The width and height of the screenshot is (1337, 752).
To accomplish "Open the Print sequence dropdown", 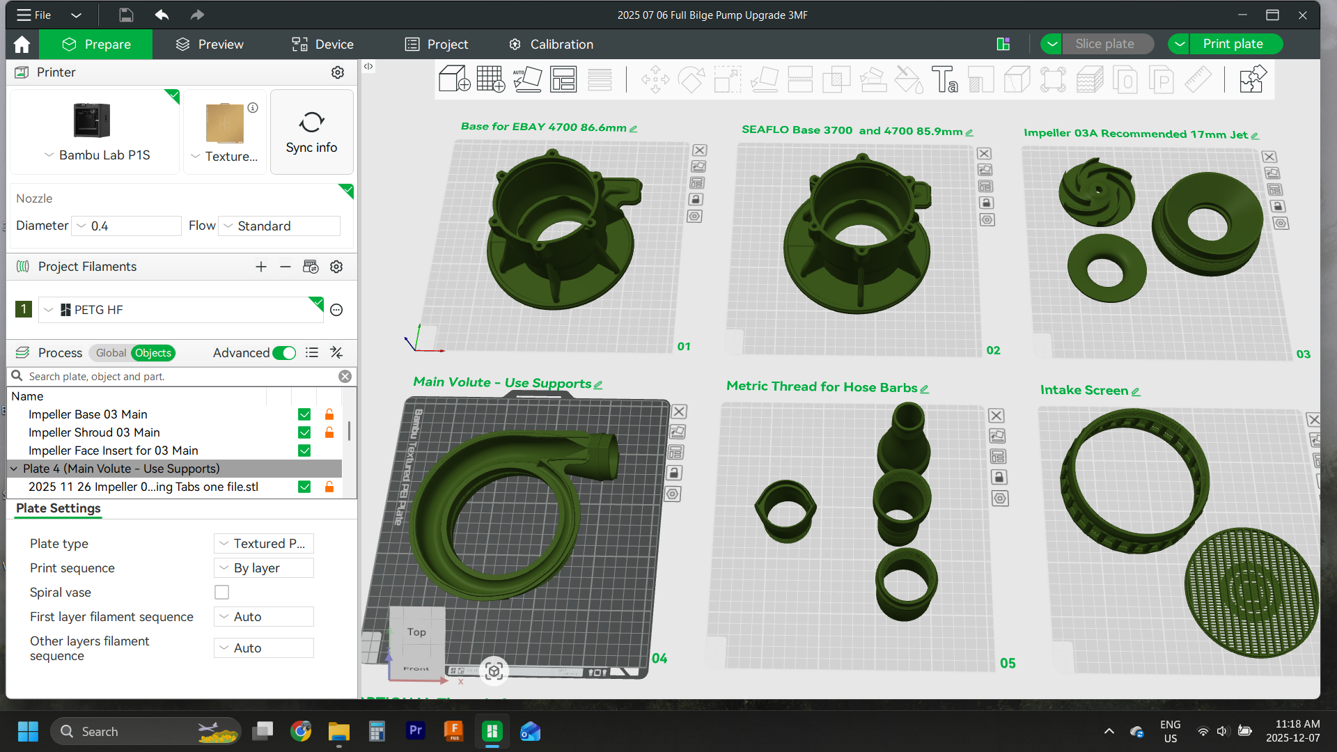I will 263,567.
